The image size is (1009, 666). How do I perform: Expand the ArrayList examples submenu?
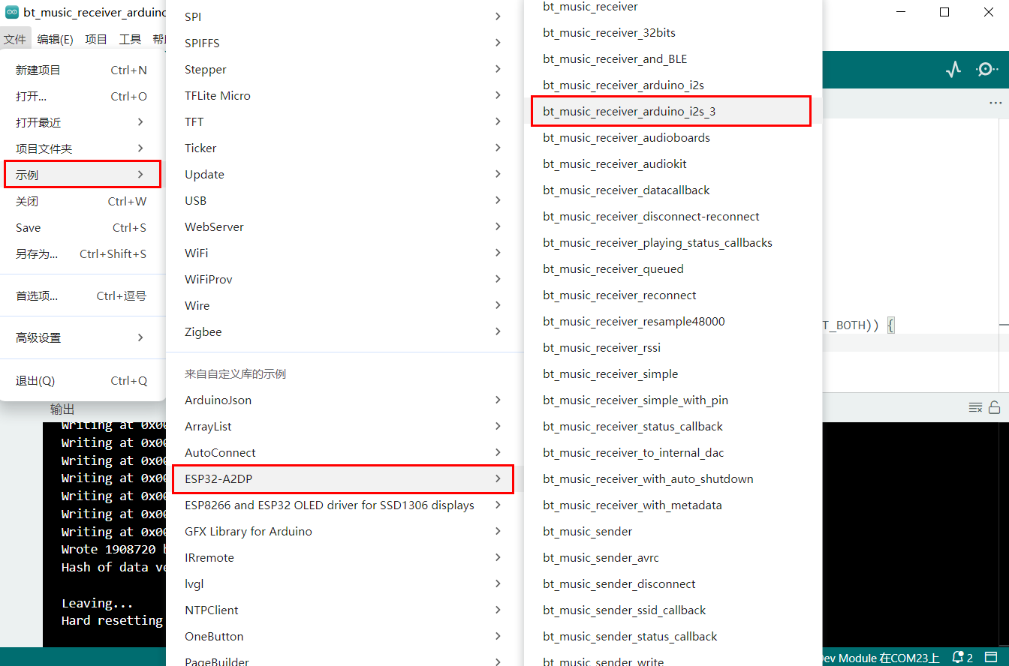[x=344, y=426]
